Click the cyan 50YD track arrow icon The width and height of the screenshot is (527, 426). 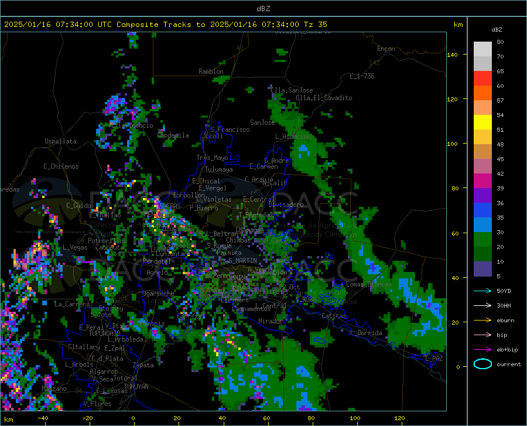[x=482, y=291]
